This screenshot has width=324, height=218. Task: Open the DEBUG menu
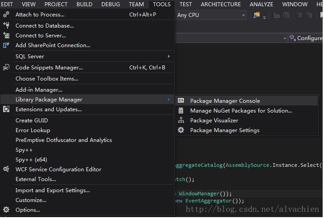pyautogui.click(x=111, y=4)
